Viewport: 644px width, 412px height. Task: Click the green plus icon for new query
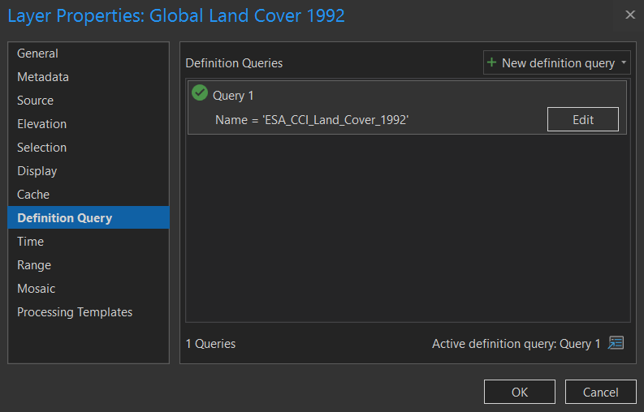(x=491, y=62)
